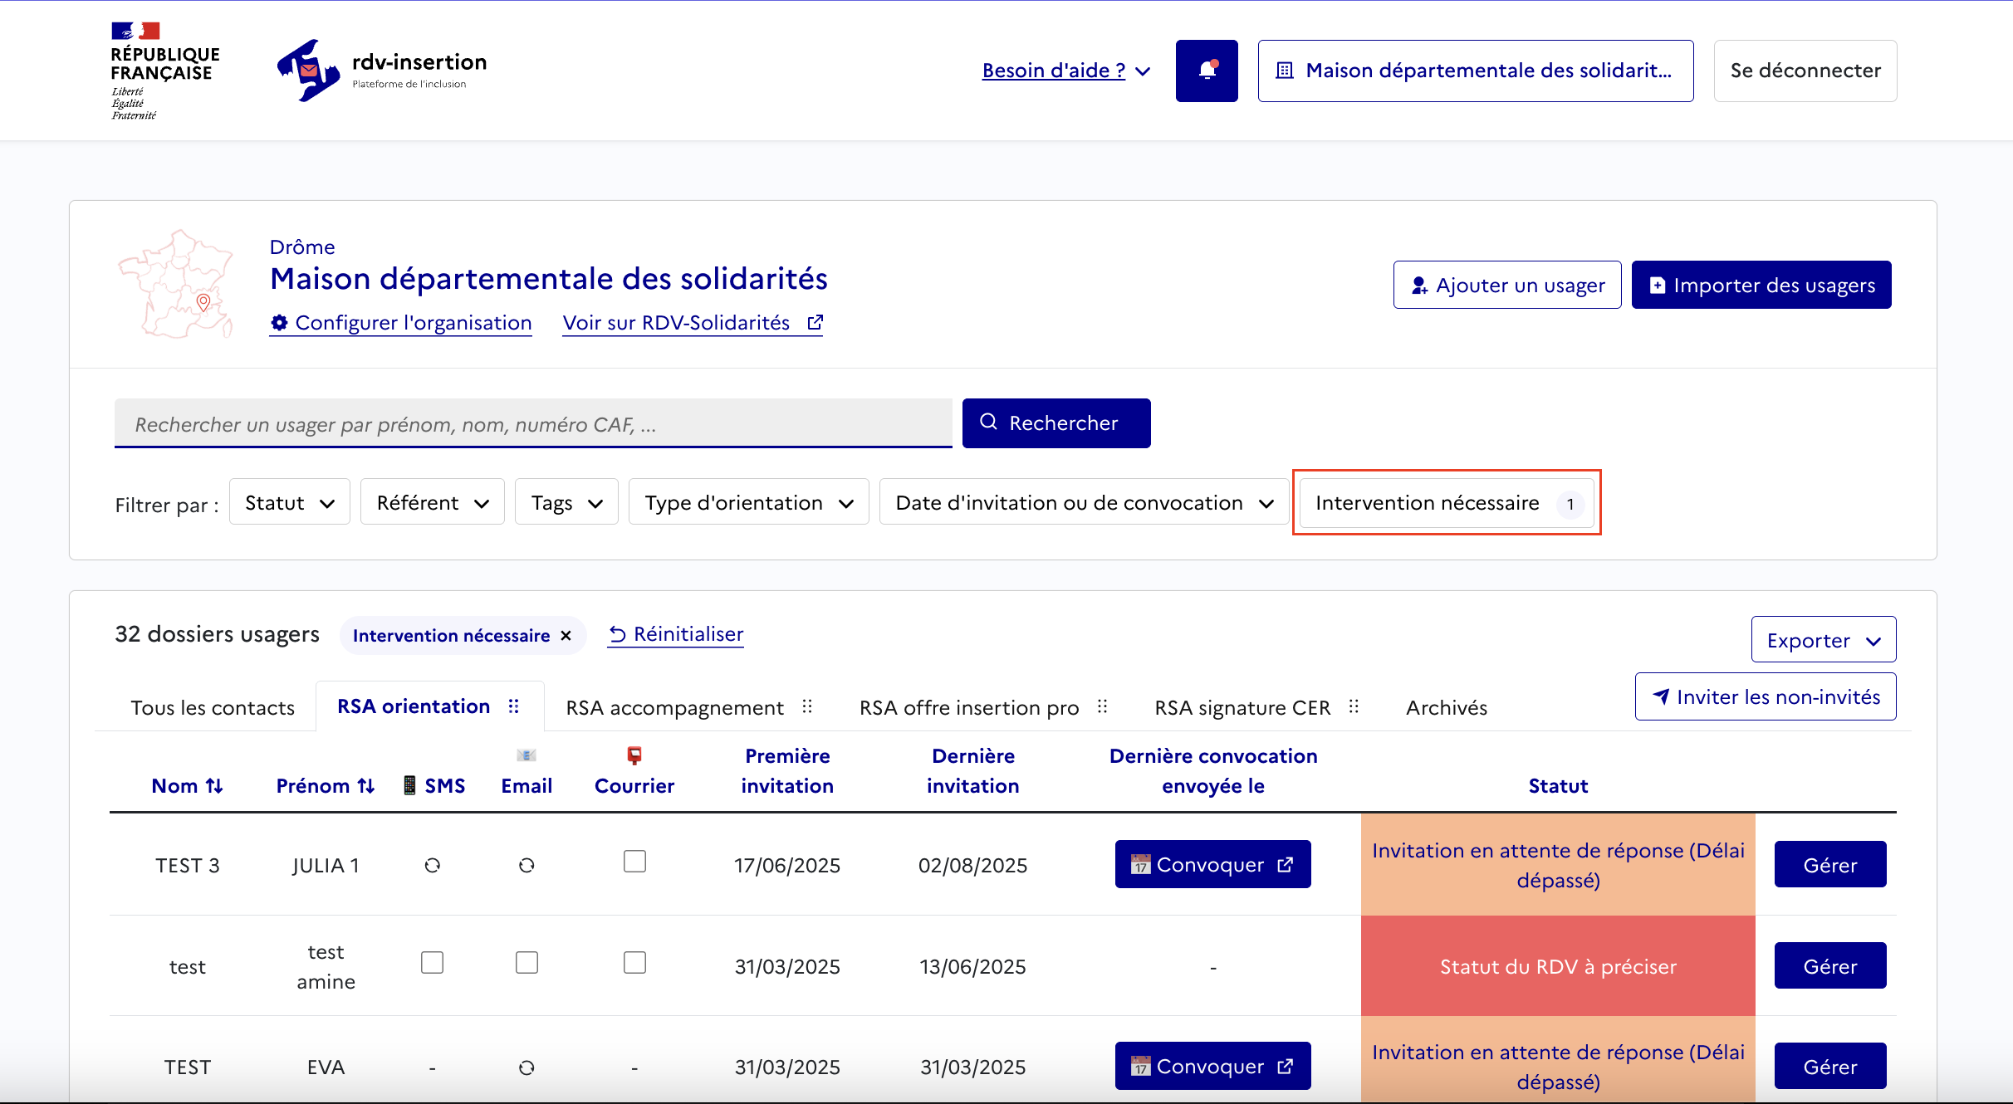
Task: Click the notification bell icon
Action: click(1207, 71)
